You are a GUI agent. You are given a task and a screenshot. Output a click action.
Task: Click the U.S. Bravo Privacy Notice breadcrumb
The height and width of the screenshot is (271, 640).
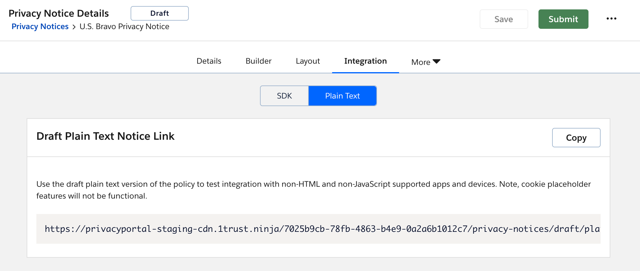124,27
